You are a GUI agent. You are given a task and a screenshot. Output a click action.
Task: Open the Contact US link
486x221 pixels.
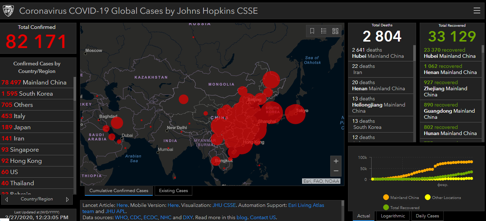coord(263,217)
